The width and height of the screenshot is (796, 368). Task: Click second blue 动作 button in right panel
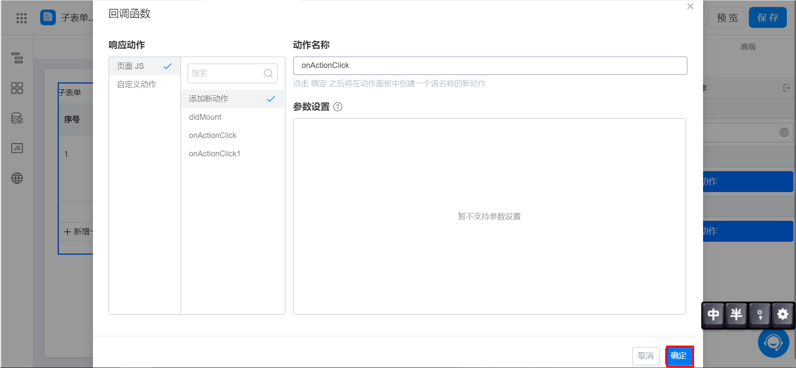tap(748, 231)
